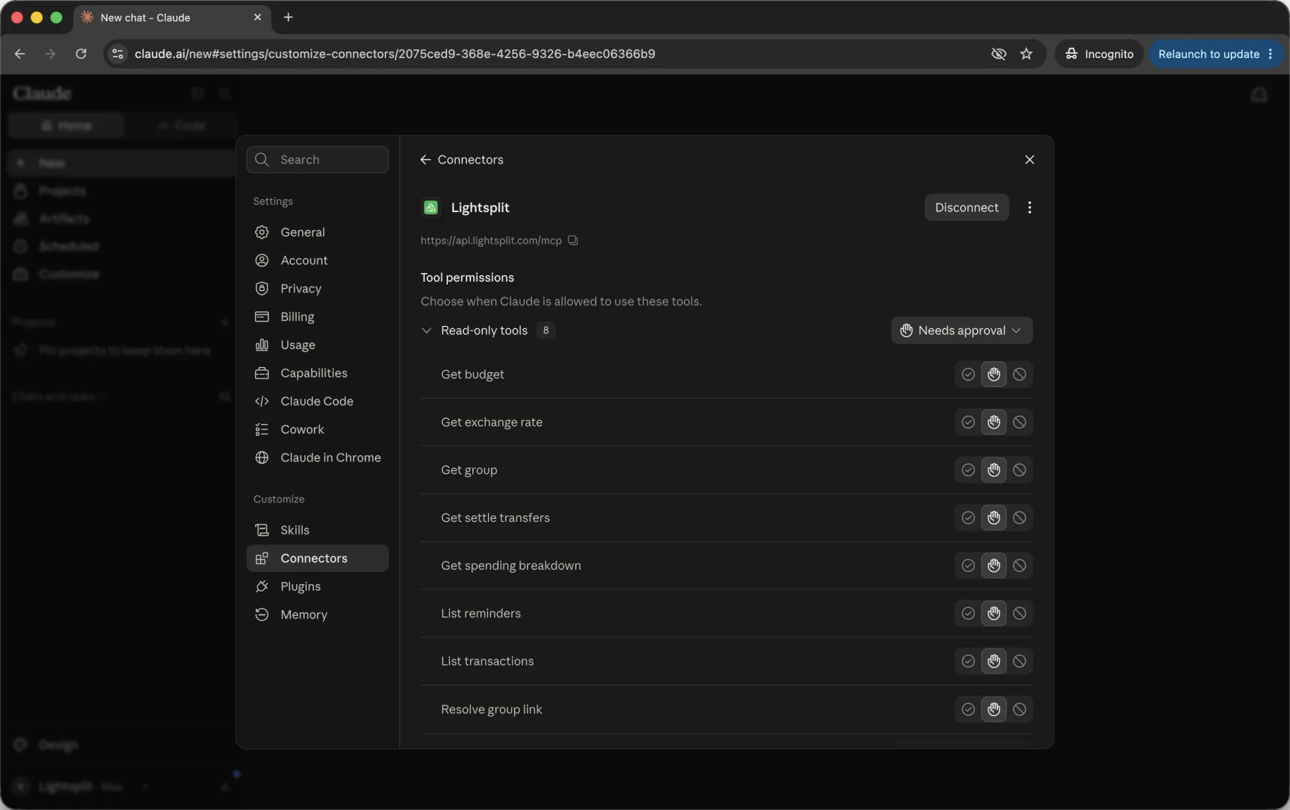The width and height of the screenshot is (1290, 810).
Task: View site information icon in address bar
Action: [x=118, y=54]
